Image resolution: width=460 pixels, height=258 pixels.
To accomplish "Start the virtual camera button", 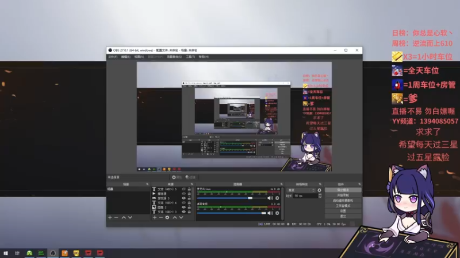I will [x=343, y=201].
